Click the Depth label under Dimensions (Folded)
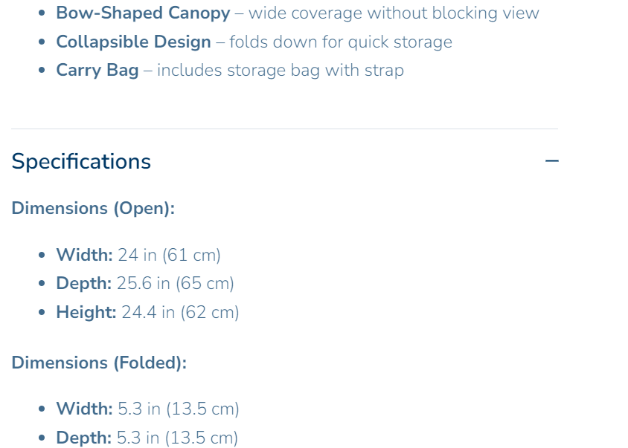 pos(83,438)
